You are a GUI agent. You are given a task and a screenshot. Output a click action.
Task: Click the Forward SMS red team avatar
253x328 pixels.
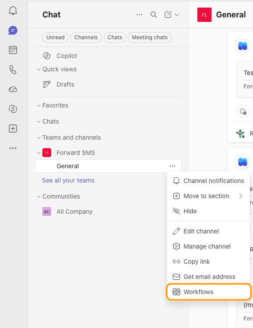point(47,153)
